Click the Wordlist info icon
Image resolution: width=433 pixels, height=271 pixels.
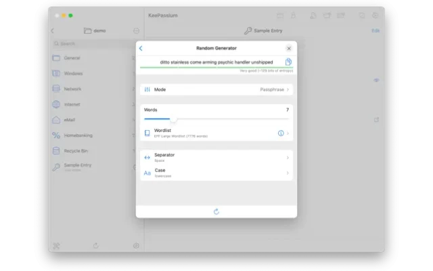pyautogui.click(x=281, y=133)
